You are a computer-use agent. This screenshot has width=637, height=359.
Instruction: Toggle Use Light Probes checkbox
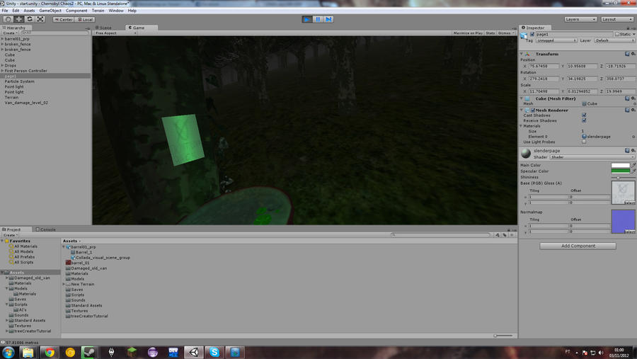pos(584,142)
